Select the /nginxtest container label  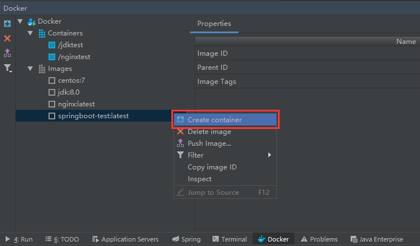click(74, 57)
